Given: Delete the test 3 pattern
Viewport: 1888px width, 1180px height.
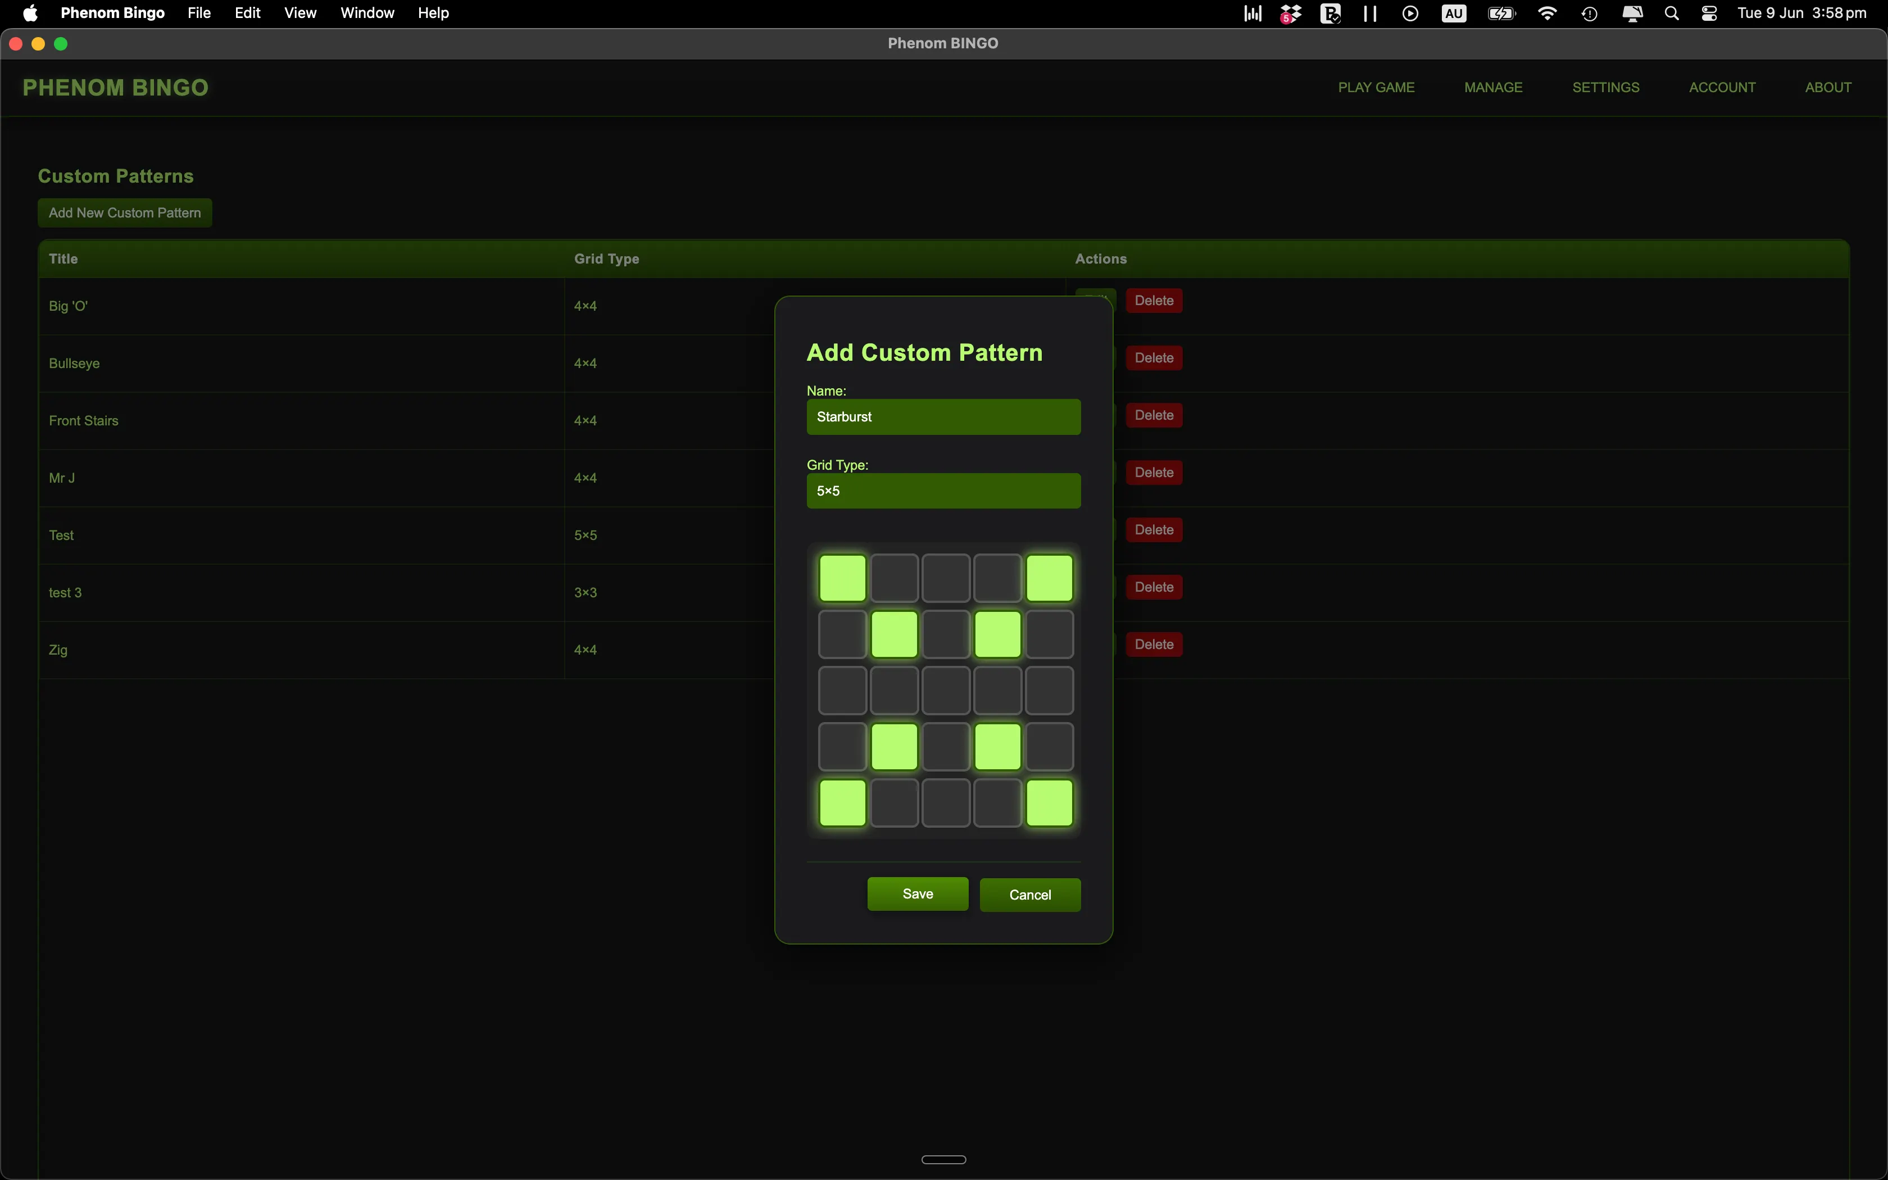Looking at the screenshot, I should pyautogui.click(x=1154, y=588).
